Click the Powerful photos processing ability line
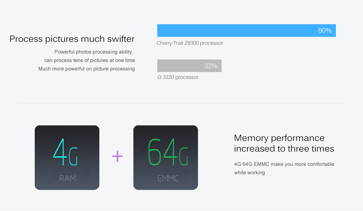The image size is (363, 211). pyautogui.click(x=94, y=52)
